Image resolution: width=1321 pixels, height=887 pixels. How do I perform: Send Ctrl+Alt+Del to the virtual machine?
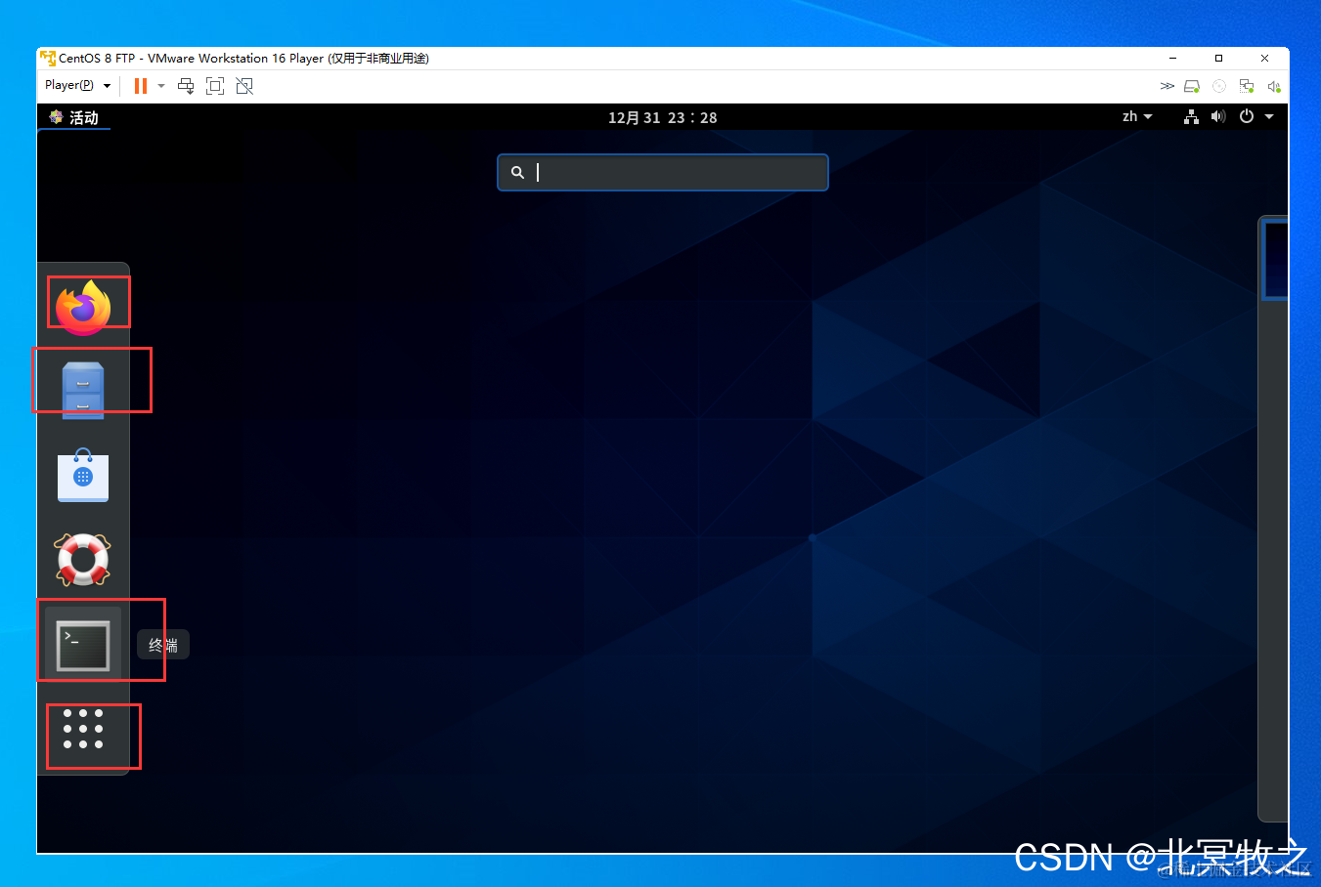(186, 86)
